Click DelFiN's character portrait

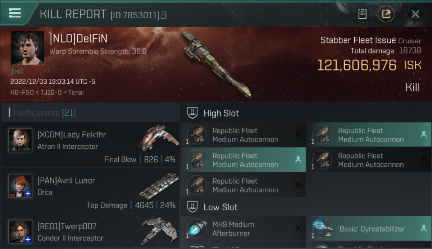(x=28, y=48)
